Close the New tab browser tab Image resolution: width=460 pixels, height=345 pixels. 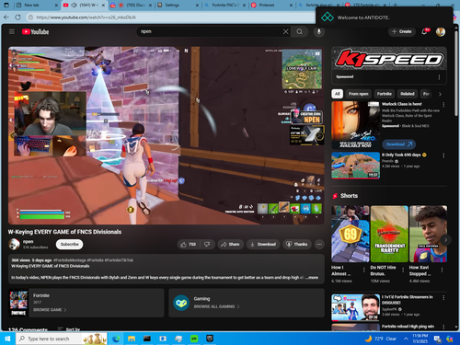(56, 6)
